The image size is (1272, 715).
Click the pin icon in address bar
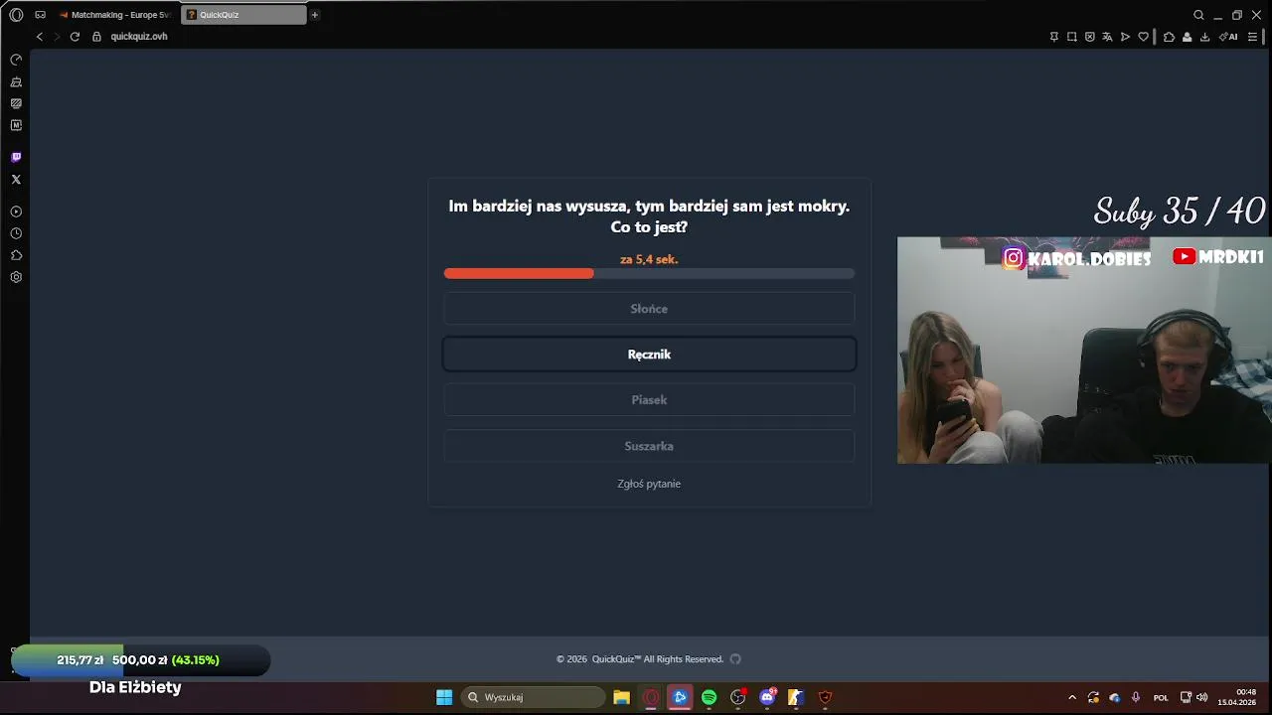point(1054,37)
